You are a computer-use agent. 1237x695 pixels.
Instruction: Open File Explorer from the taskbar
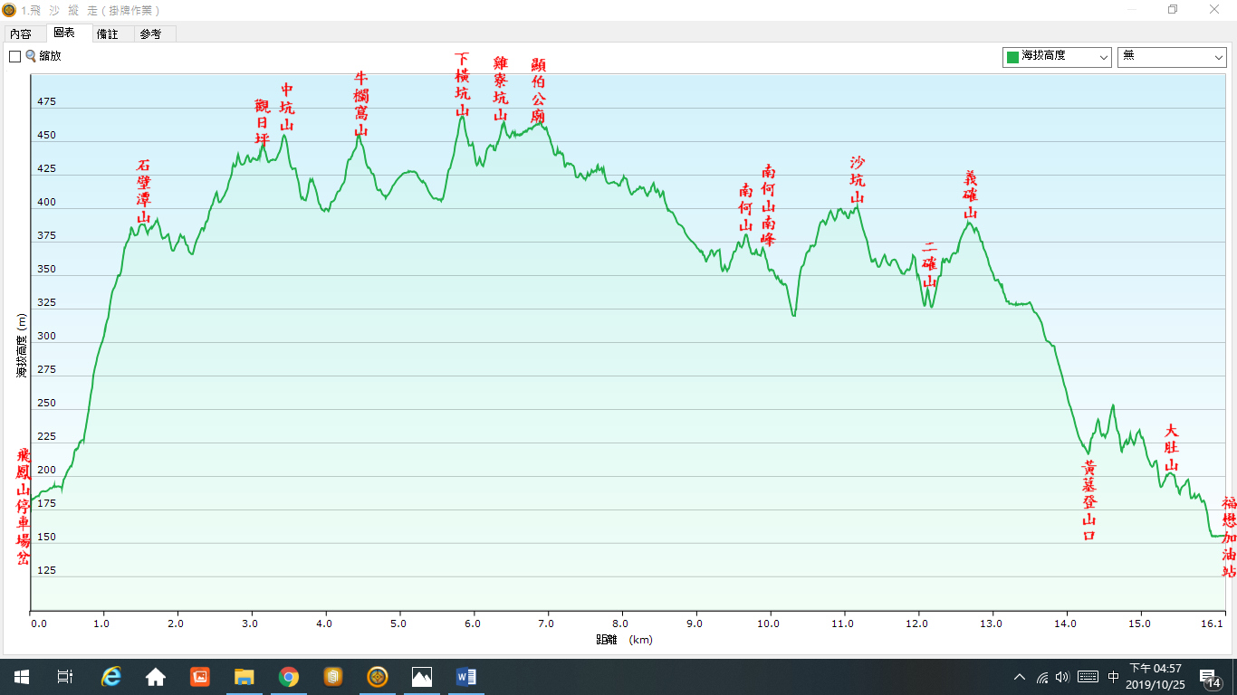tap(245, 676)
